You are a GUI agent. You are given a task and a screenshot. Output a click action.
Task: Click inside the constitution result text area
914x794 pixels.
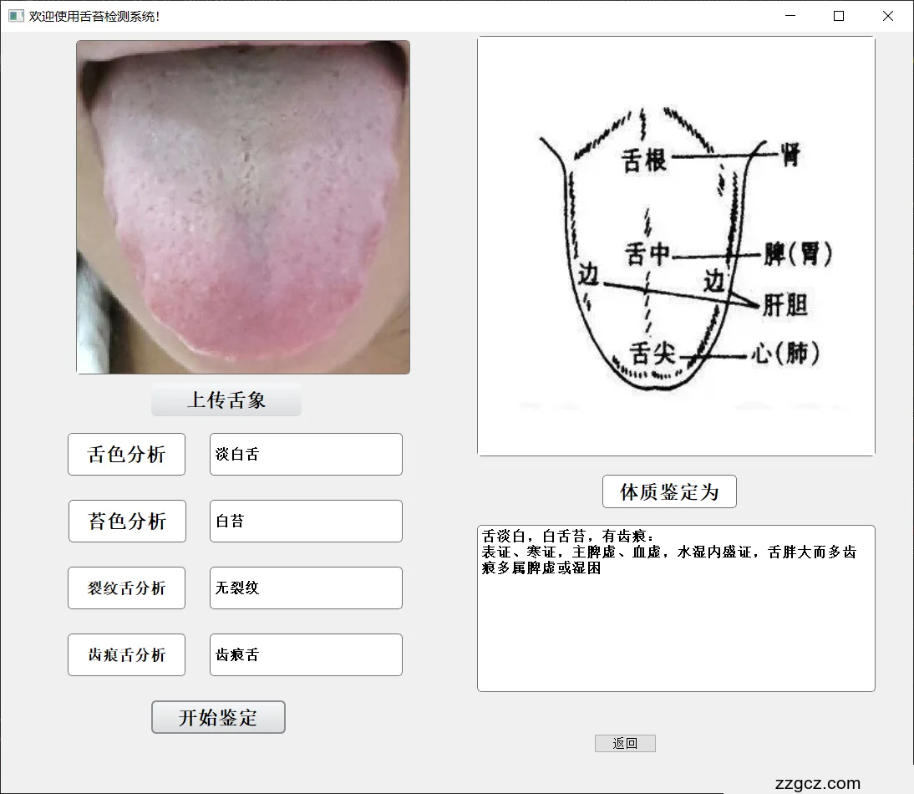coord(676,627)
